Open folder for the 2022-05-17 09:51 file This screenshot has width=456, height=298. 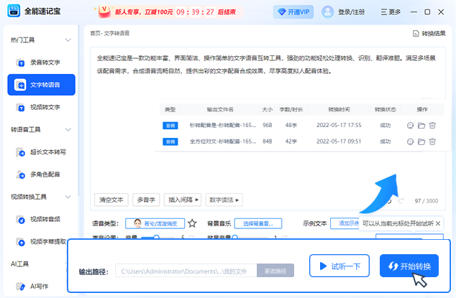(421, 141)
